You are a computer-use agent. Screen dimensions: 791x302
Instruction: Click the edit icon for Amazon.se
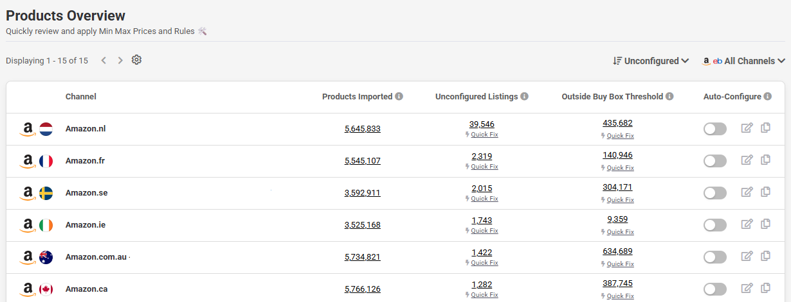pos(747,192)
